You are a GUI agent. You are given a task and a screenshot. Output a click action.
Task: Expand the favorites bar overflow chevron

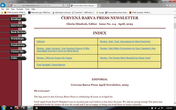pyautogui.click(x=175, y=11)
